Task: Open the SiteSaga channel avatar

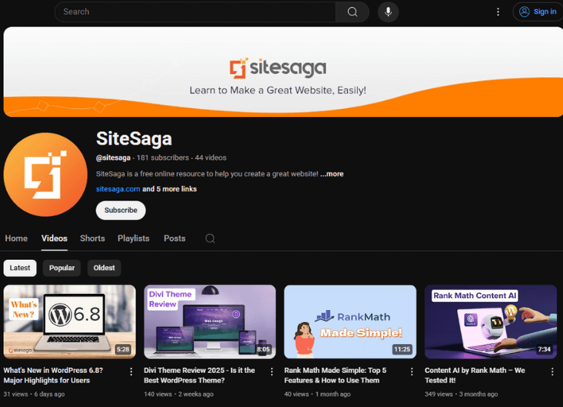Action: pos(45,175)
